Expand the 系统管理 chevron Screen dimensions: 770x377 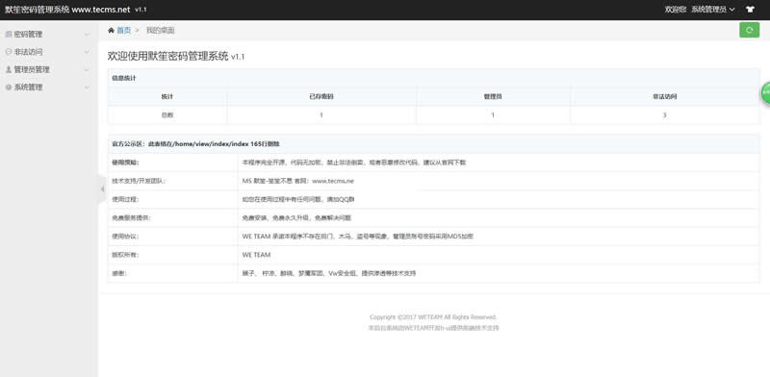pyautogui.click(x=87, y=88)
